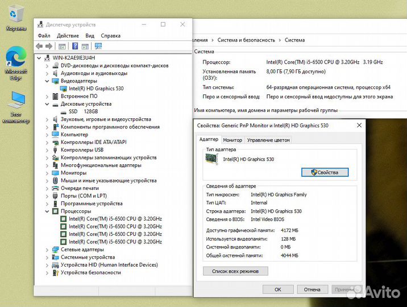Switch to the Управление цветом tab
This screenshot has height=307, width=407.
point(268,140)
